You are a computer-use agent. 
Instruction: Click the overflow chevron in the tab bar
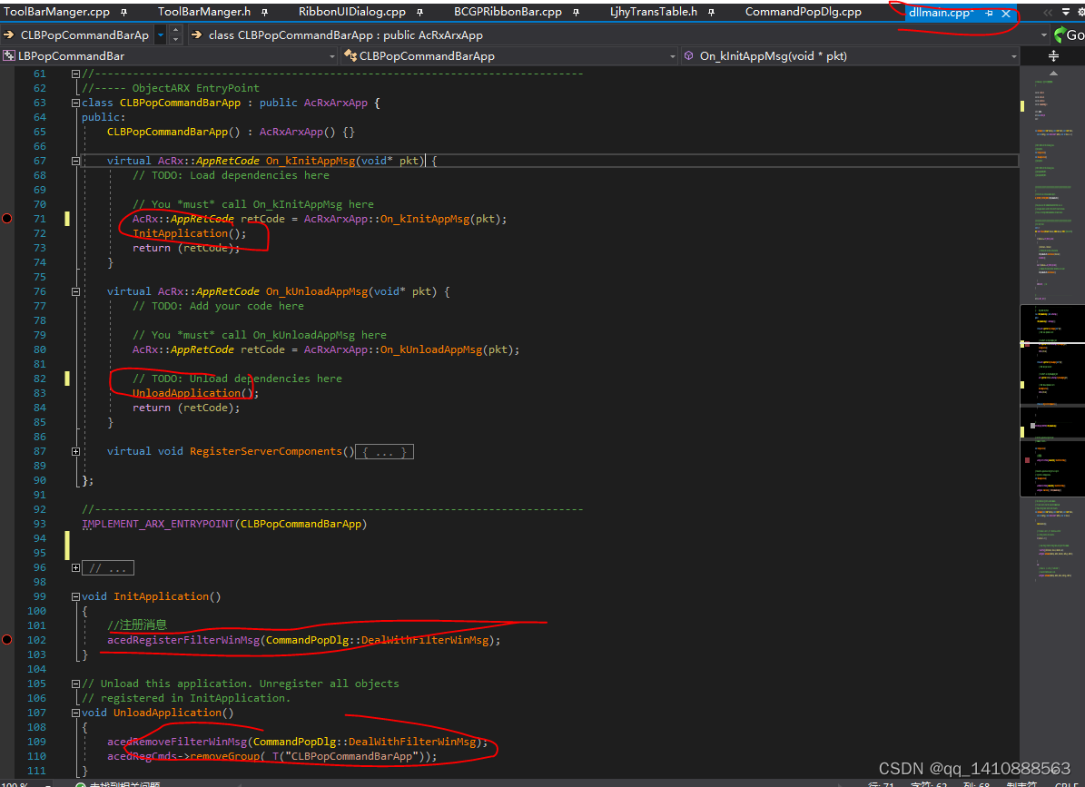coord(1049,11)
